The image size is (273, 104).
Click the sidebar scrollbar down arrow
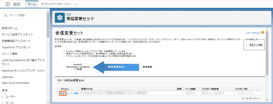pos(48,103)
